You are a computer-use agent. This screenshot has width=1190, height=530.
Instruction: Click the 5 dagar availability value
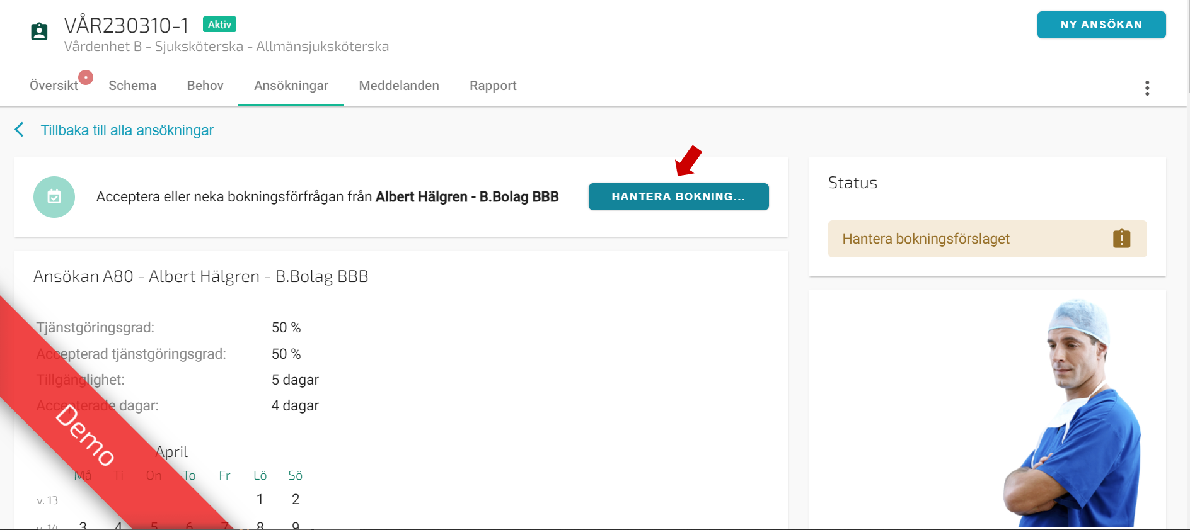pyautogui.click(x=295, y=380)
